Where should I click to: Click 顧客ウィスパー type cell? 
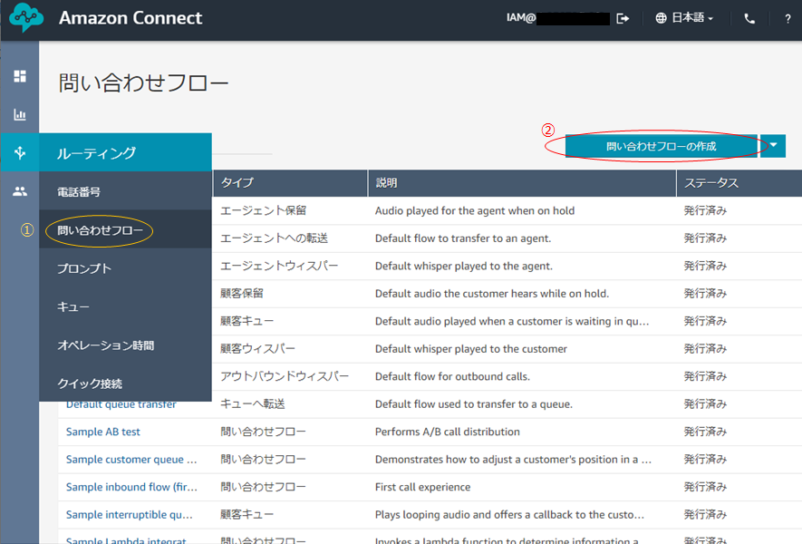point(257,348)
